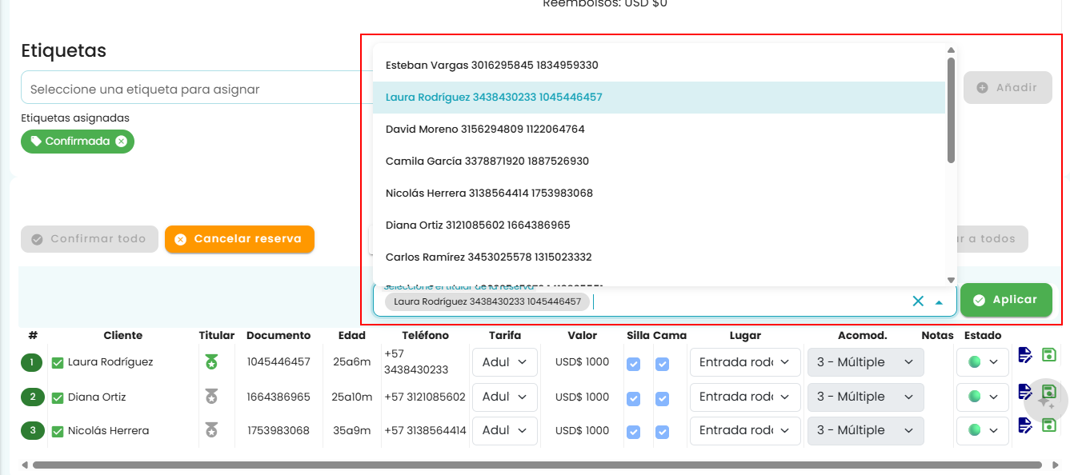The image size is (1070, 475).
Task: Uncheck the checkbox next to Diana Ortiz
Action: (x=58, y=397)
